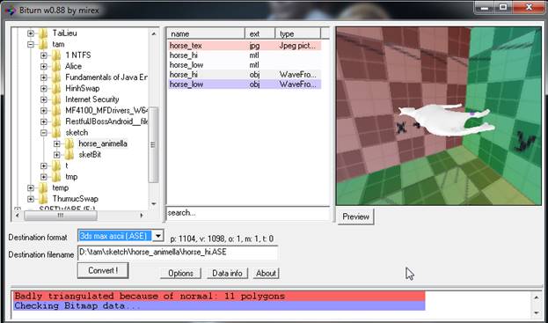The image size is (548, 323).
Task: Click the Convert ! button
Action: tap(103, 270)
